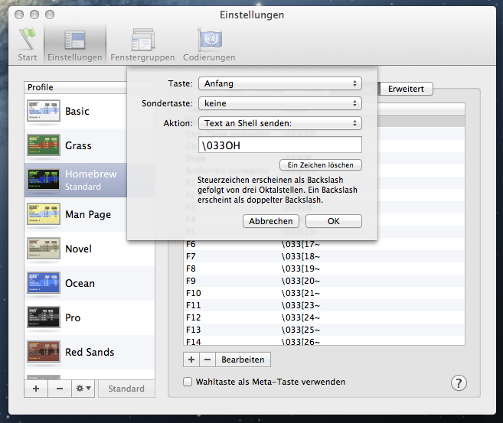503x423 pixels.
Task: Select the F10 key row
Action: pyautogui.click(x=325, y=293)
